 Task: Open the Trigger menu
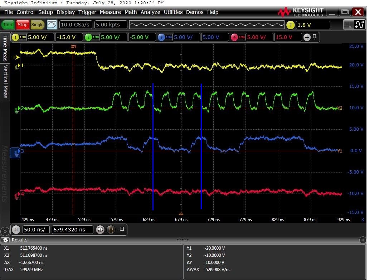87,12
